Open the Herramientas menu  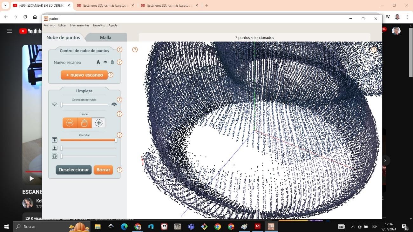point(80,25)
